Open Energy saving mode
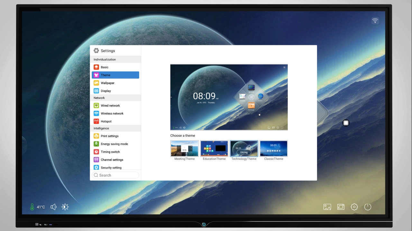The image size is (412, 231). click(115, 144)
